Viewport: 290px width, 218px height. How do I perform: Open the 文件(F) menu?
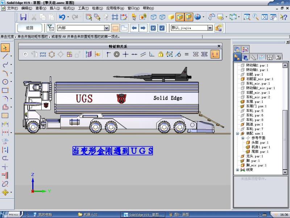(13, 8)
